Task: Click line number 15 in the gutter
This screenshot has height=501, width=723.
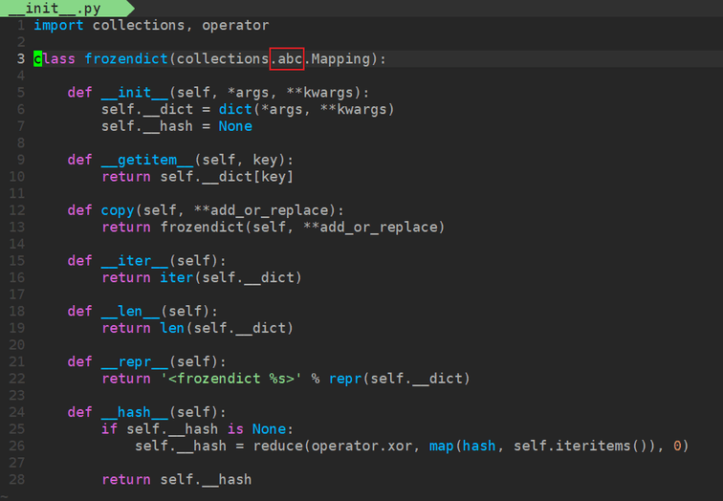Action: tap(17, 260)
